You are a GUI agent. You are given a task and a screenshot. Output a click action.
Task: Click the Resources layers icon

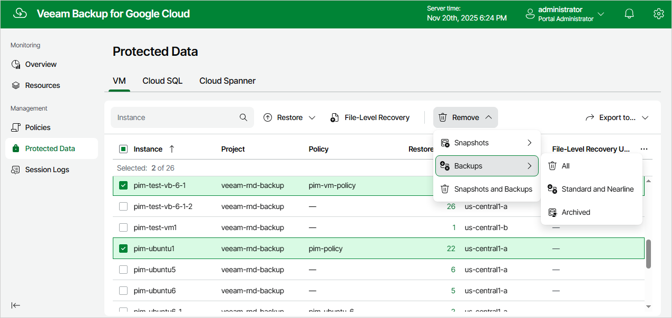pos(16,85)
